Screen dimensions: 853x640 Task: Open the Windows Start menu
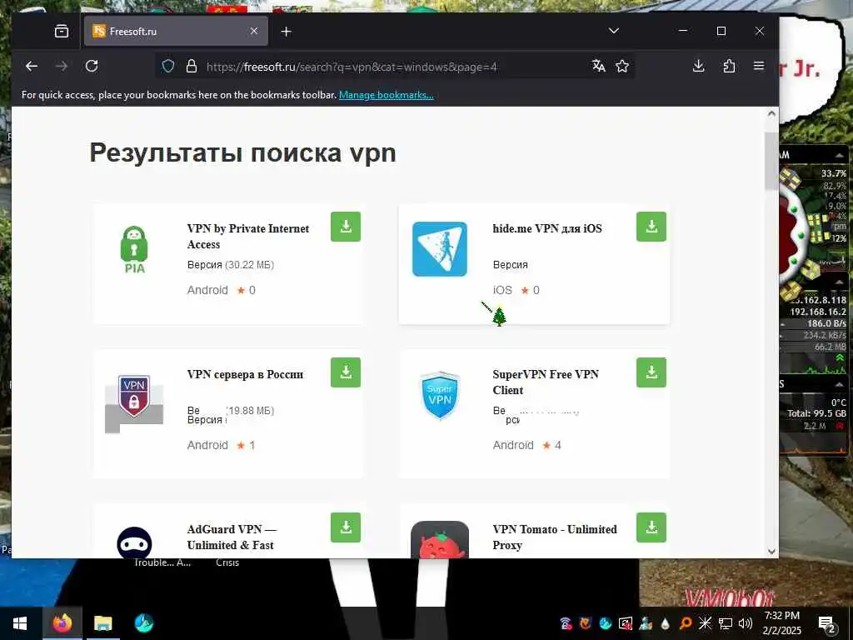[x=20, y=623]
